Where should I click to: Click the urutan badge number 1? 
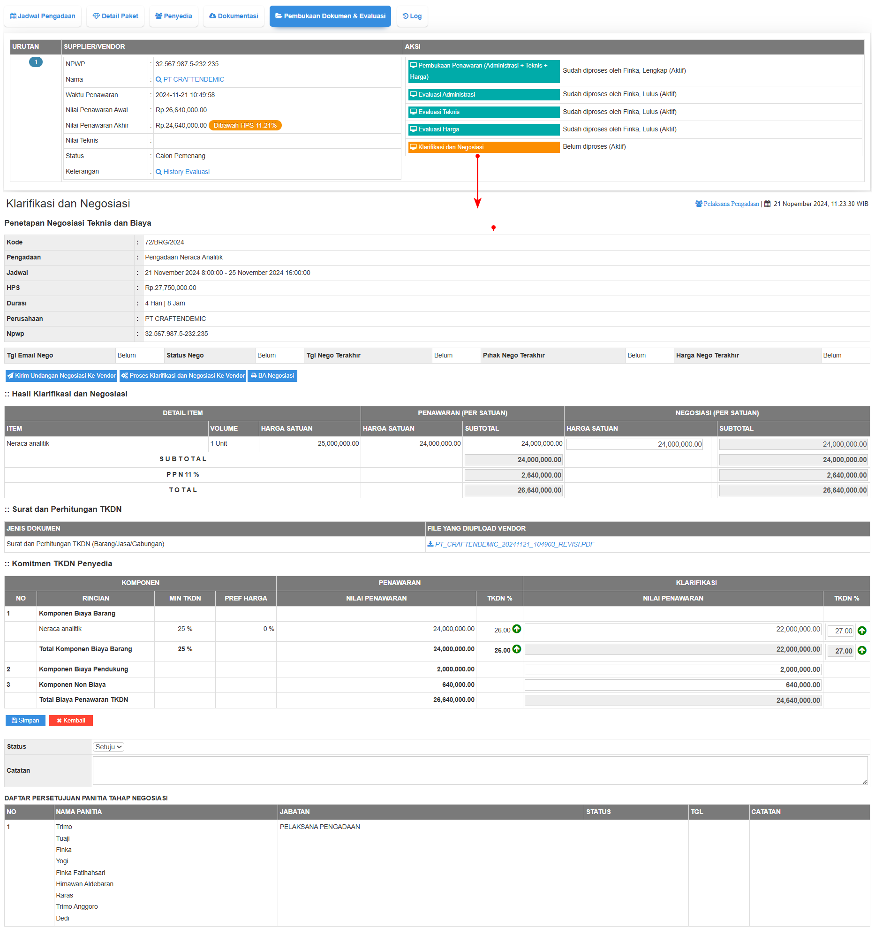point(36,62)
